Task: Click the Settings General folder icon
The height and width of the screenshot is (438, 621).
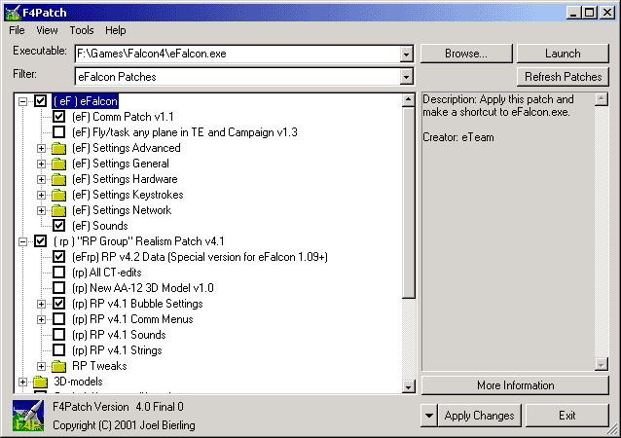Action: 59,164
